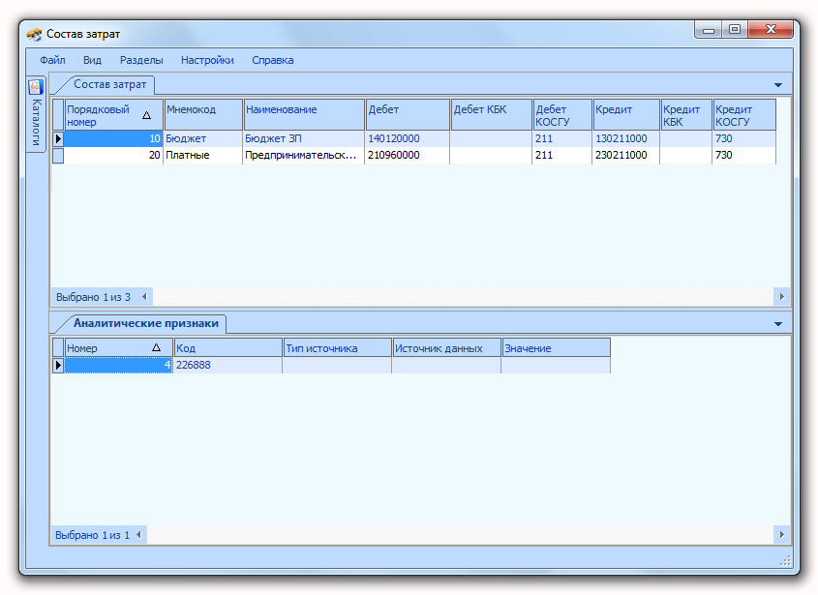Image resolution: width=818 pixels, height=595 pixels.
Task: Click empty Тип источника cell of row 226888
Action: tap(337, 365)
